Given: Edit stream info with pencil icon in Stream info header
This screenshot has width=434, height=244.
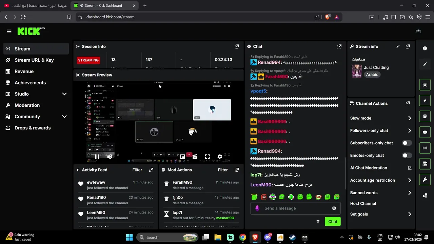Looking at the screenshot, I should tap(398, 46).
